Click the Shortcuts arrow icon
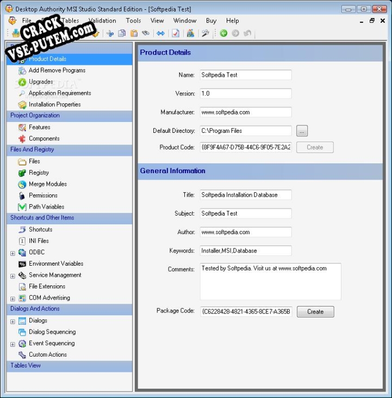Image resolution: width=392 pixels, height=398 pixels. tap(22, 229)
